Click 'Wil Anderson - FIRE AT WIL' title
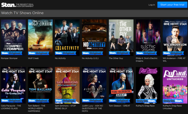 coord(174,60)
